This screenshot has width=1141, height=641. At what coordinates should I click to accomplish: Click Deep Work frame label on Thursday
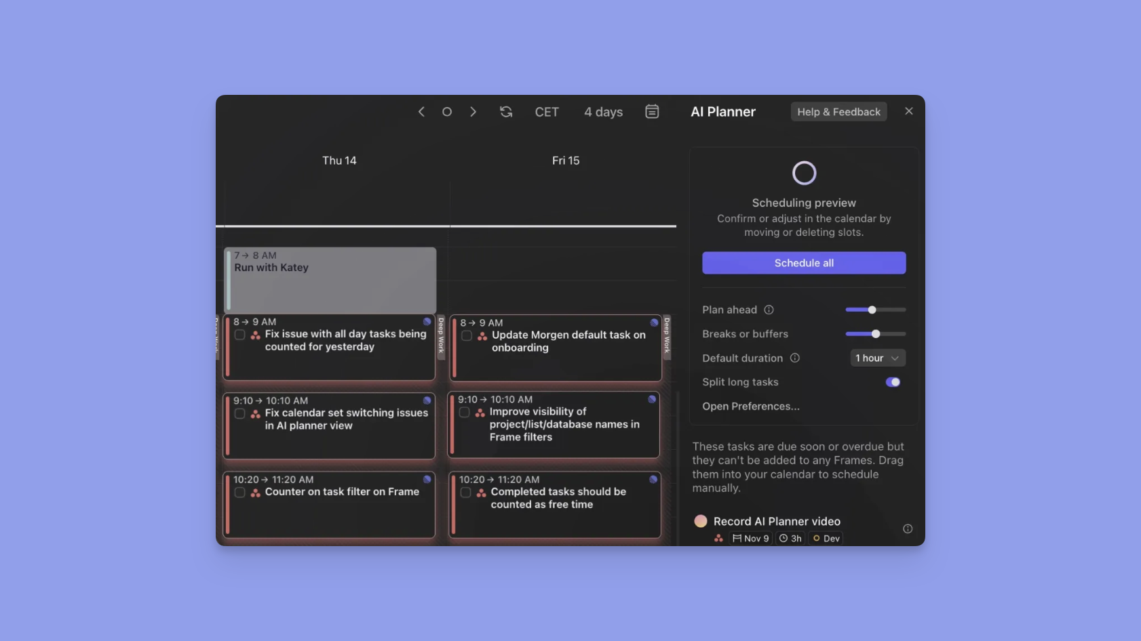441,335
